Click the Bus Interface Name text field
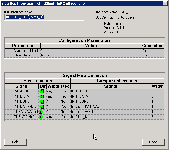The width and height of the screenshot is (169, 150). (44, 17)
